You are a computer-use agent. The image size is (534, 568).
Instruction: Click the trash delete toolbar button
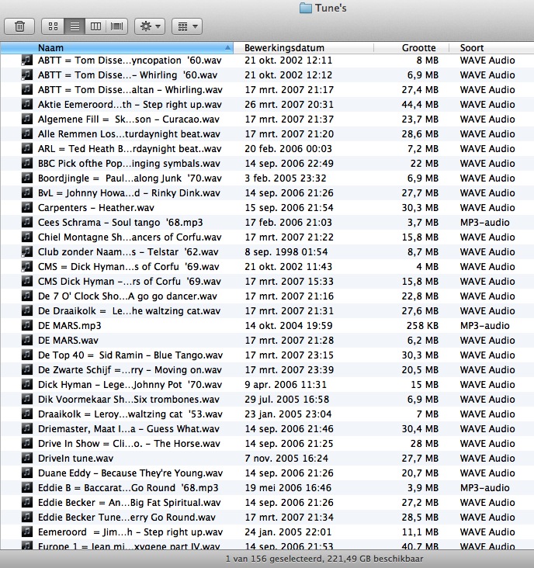coord(19,26)
